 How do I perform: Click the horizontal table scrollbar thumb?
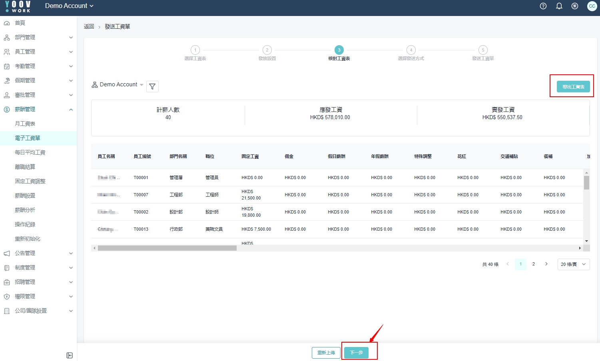pyautogui.click(x=167, y=248)
